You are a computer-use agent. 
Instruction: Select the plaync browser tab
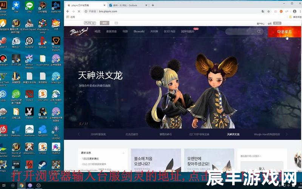(x=86, y=5)
